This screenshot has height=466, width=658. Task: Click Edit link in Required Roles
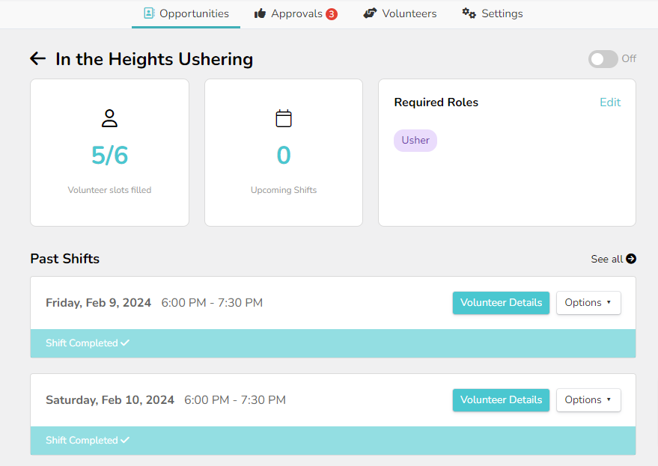click(610, 102)
